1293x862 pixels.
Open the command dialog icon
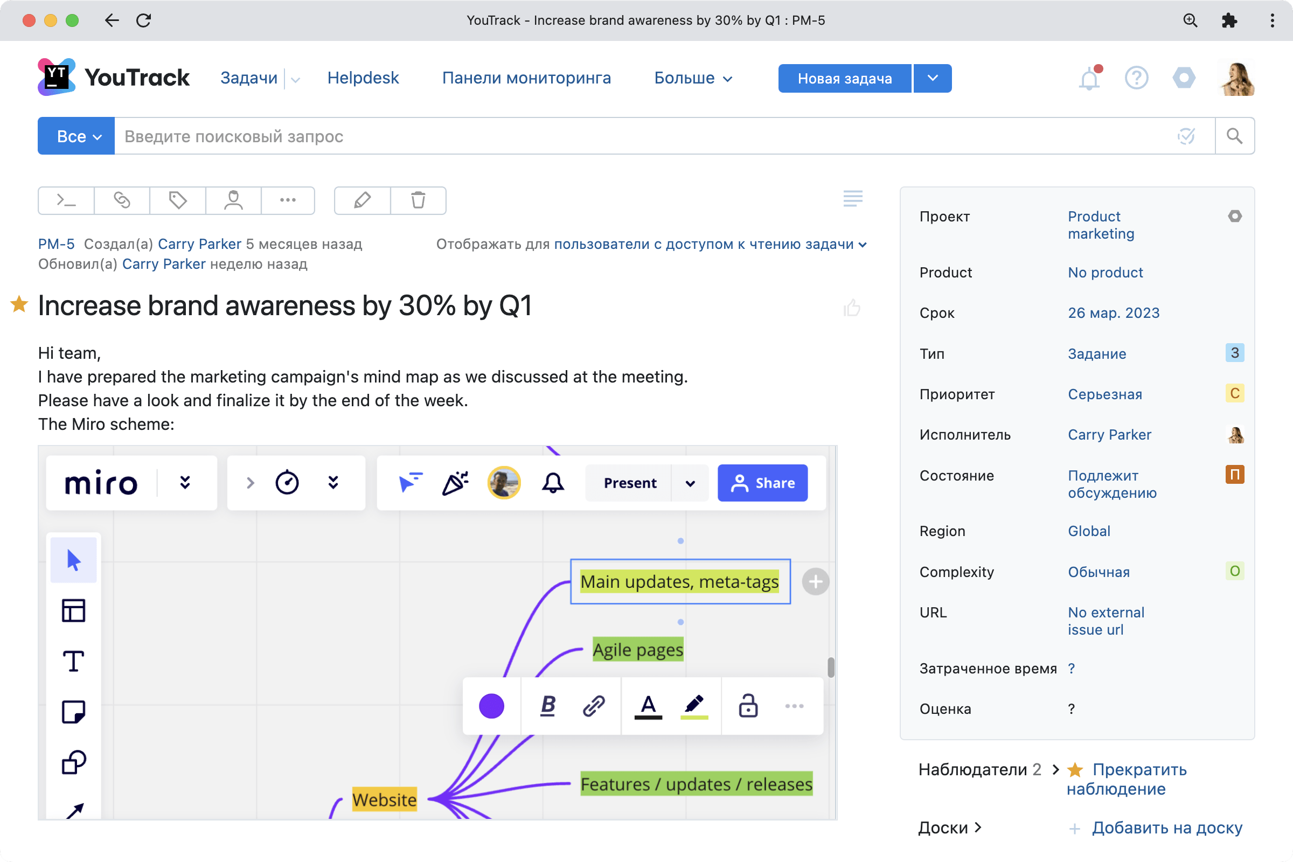66,200
